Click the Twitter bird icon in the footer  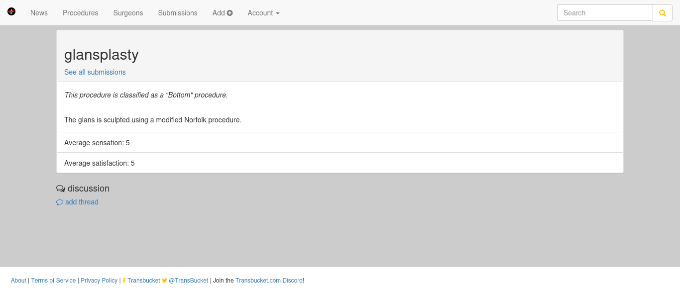coord(165,281)
